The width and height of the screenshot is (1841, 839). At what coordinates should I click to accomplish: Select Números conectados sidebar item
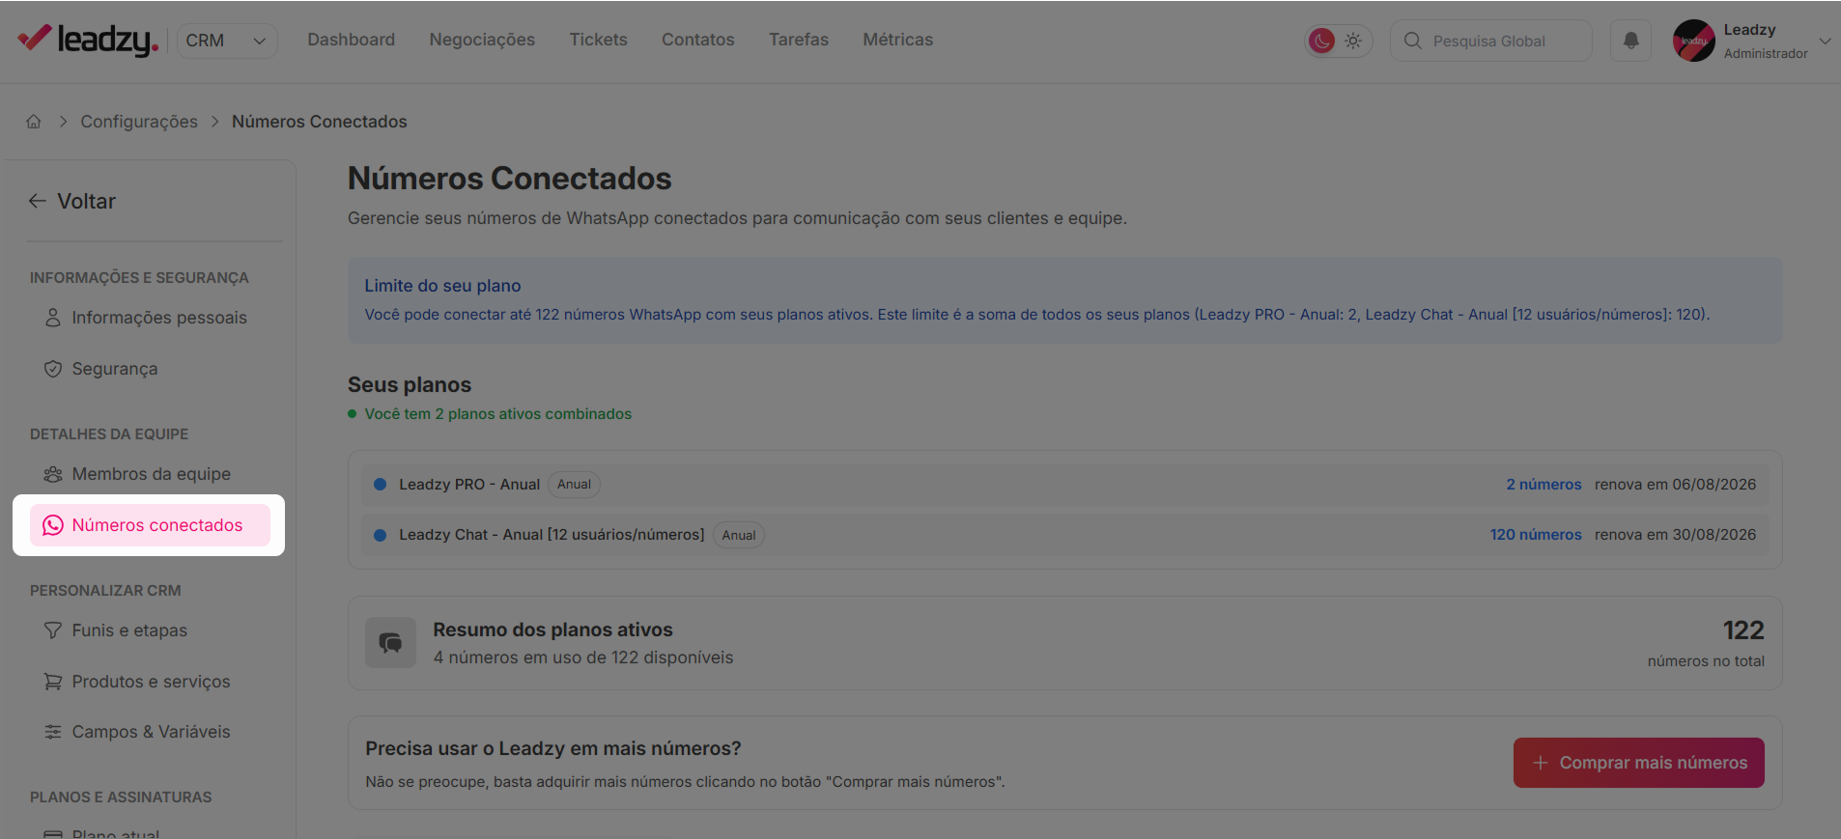(x=150, y=525)
